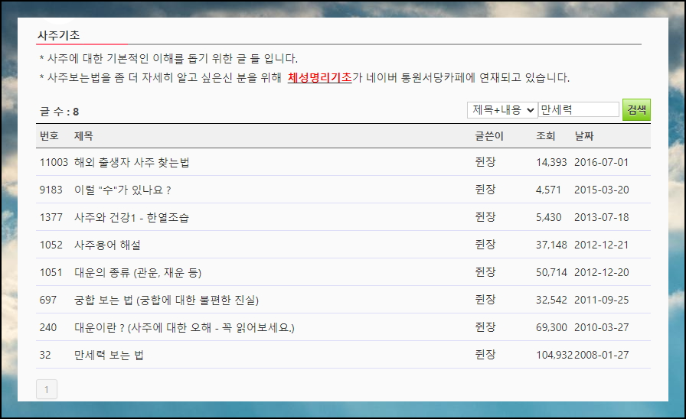Image resolution: width=686 pixels, height=419 pixels.
Task: Click the date 2015-03-20
Action: 602,190
